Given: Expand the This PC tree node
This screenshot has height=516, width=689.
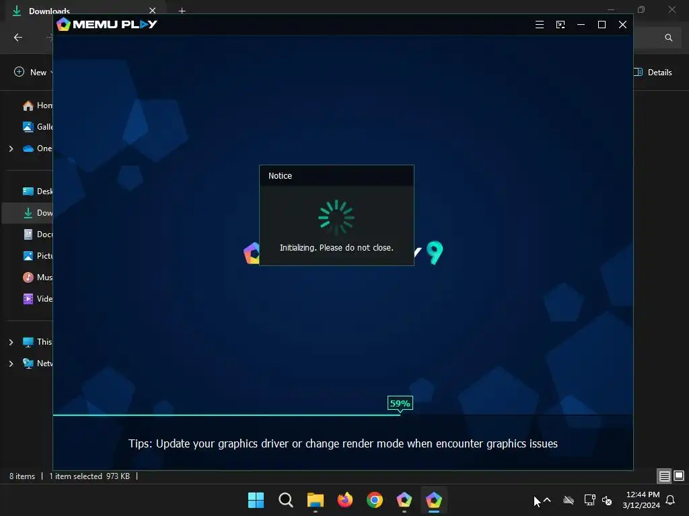Looking at the screenshot, I should (11, 342).
